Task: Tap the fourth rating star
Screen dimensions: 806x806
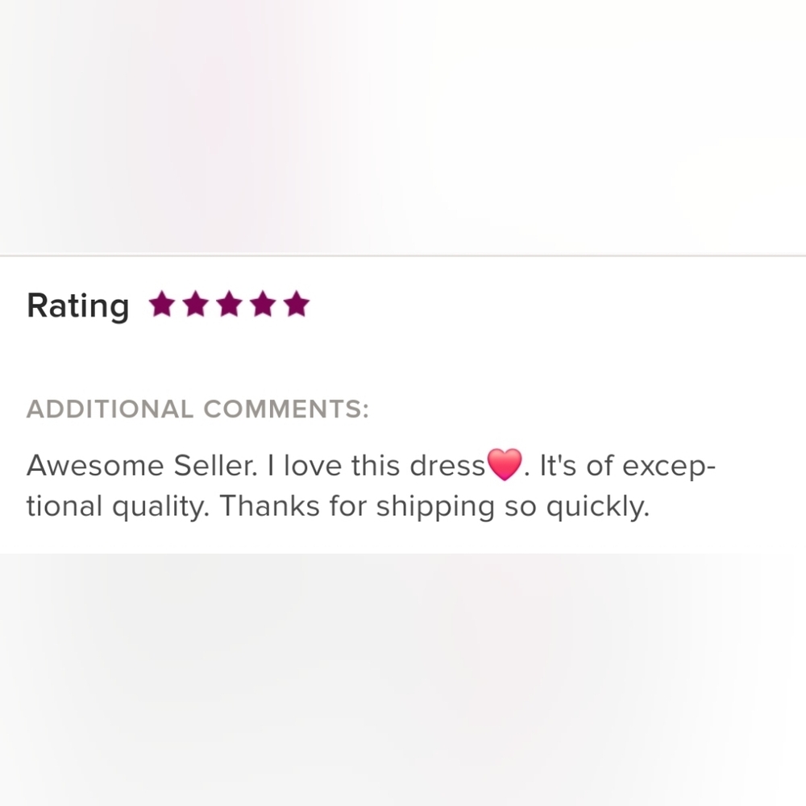Action: pyautogui.click(x=264, y=305)
